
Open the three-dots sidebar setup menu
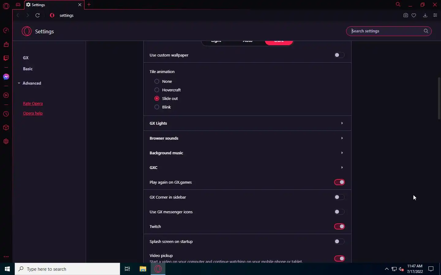pos(6,257)
